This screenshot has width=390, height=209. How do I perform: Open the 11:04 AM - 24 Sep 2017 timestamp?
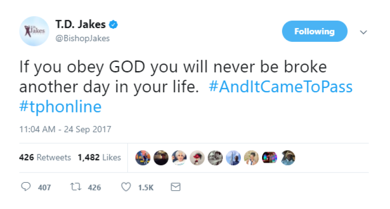[65, 130]
